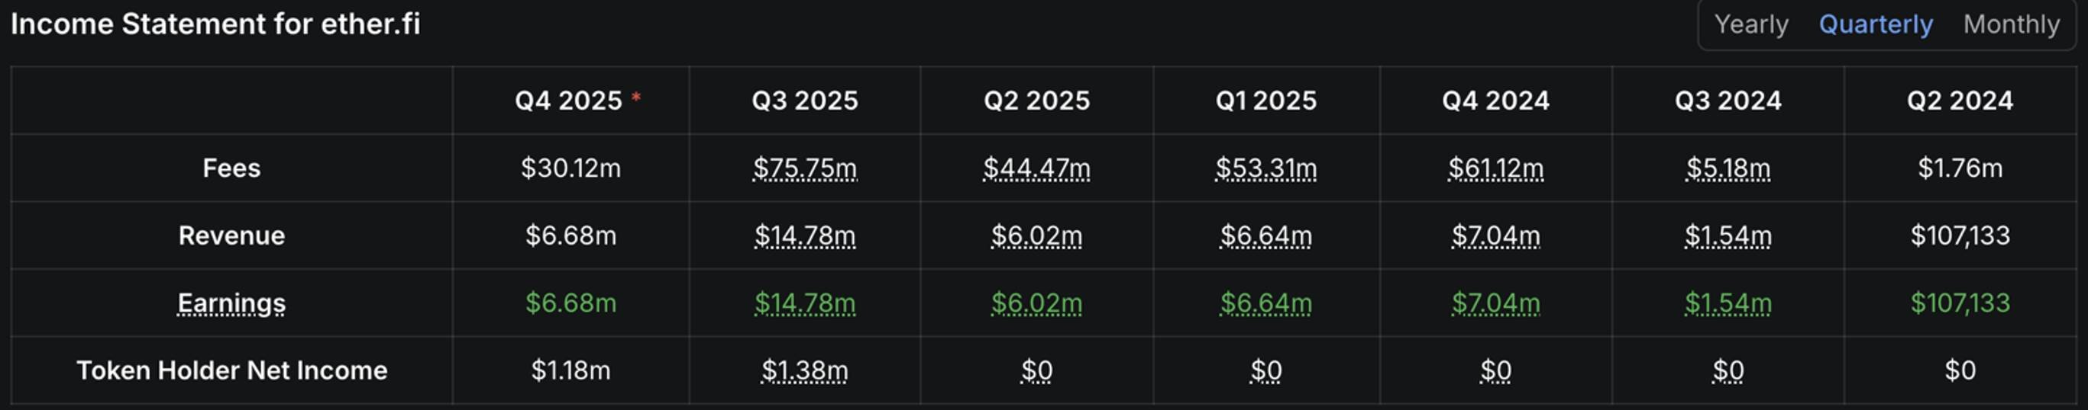Click Q4 2024 Revenue value $7.04m
This screenshot has width=2088, height=410.
click(x=1495, y=235)
